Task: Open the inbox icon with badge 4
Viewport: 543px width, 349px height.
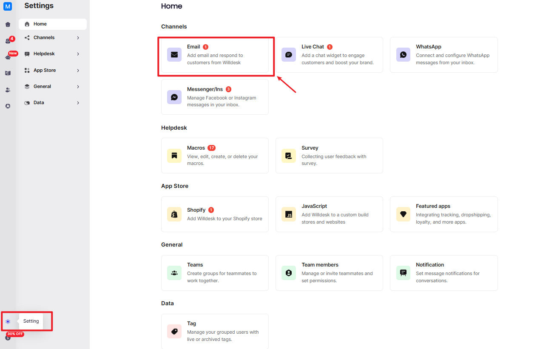Action: coord(8,41)
